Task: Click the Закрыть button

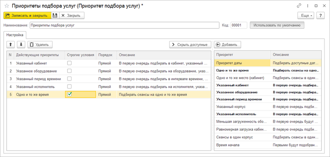Action: [x=71, y=15]
